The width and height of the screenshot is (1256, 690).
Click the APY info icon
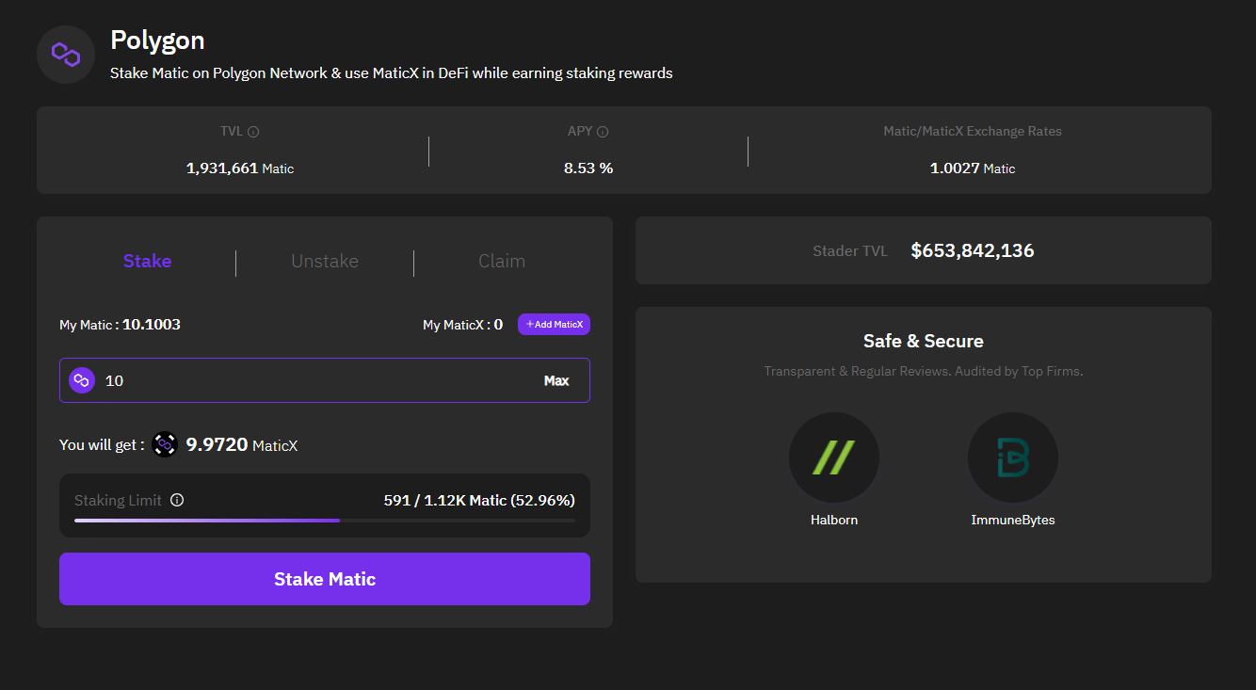[x=603, y=132]
